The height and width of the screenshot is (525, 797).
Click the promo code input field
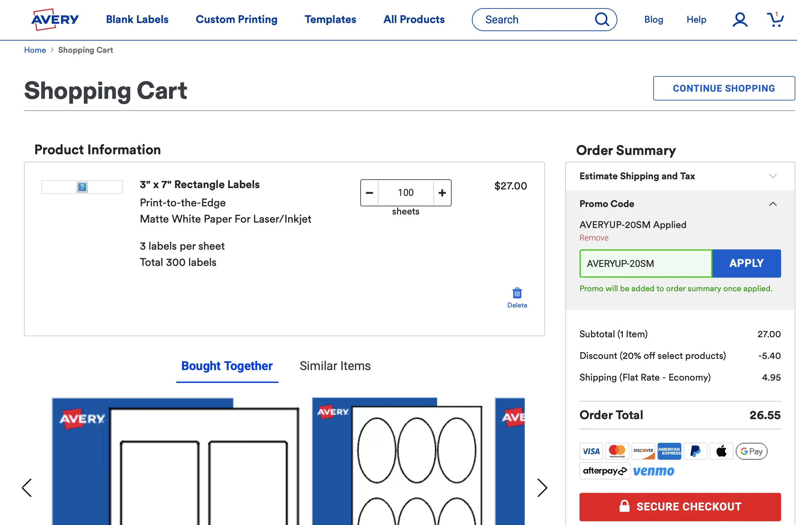(x=645, y=264)
